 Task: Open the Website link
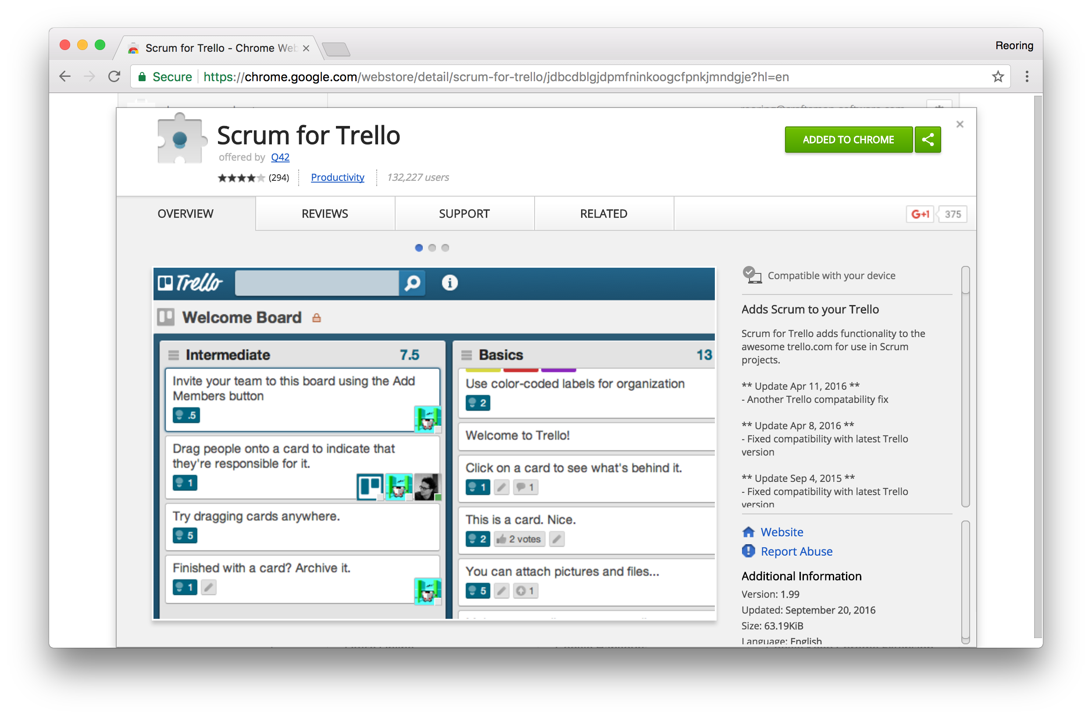(x=781, y=531)
